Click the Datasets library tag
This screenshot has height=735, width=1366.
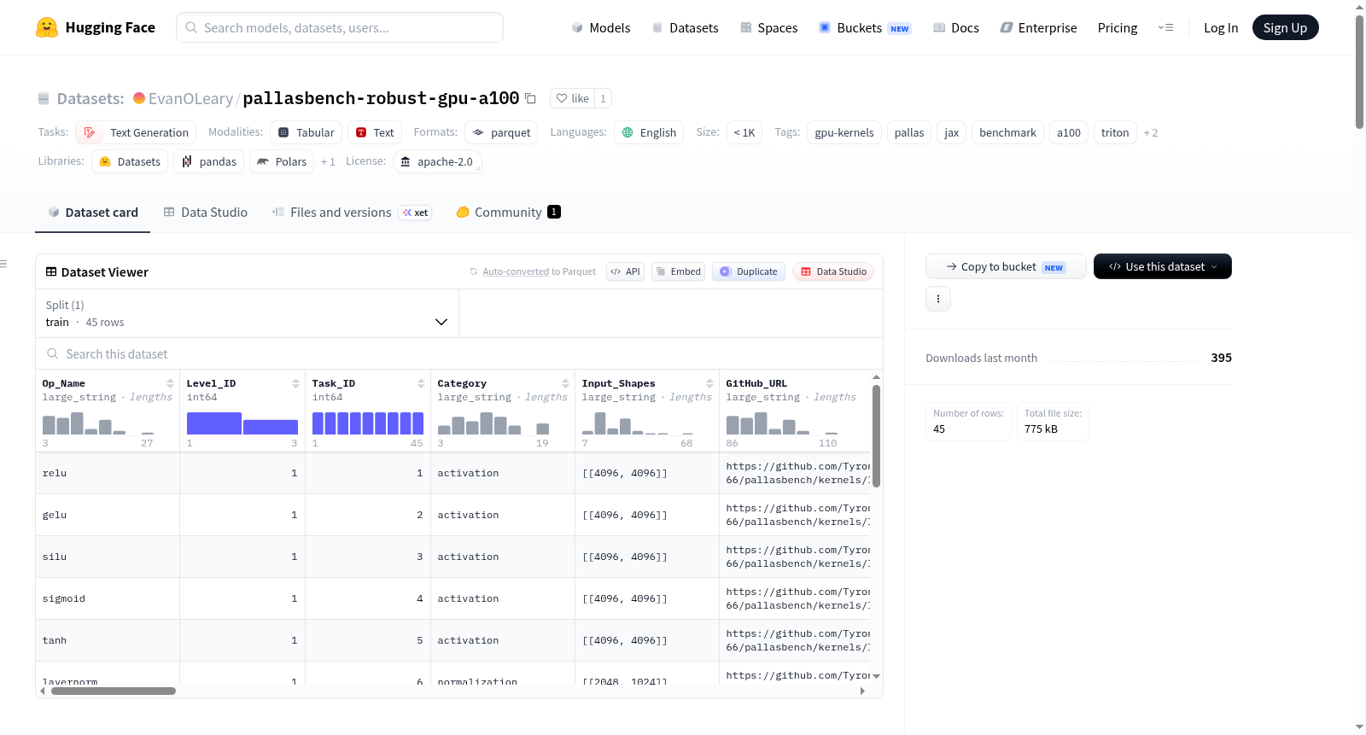(130, 161)
